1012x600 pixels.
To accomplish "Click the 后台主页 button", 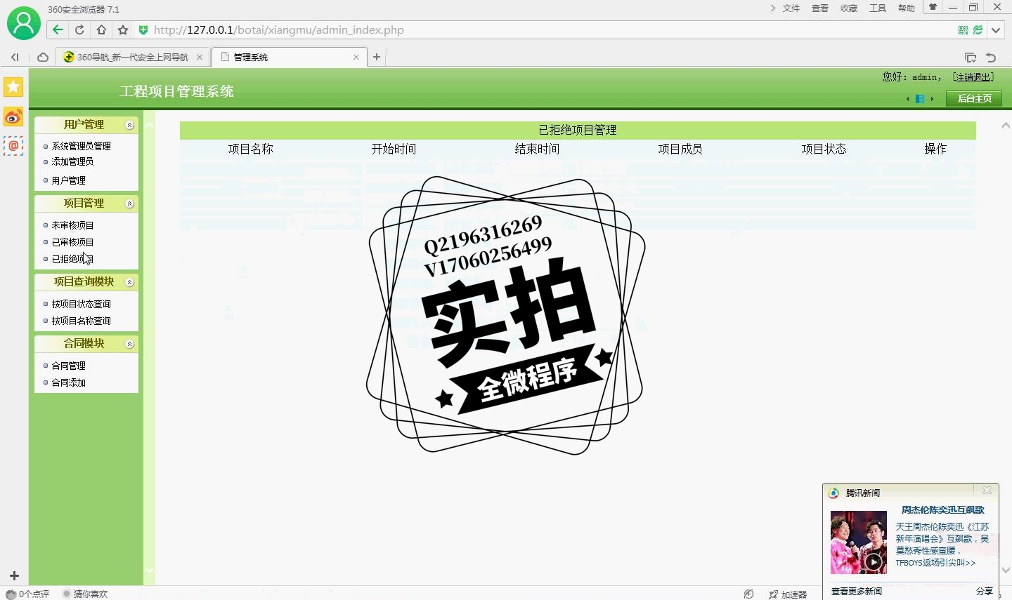I will (x=974, y=98).
